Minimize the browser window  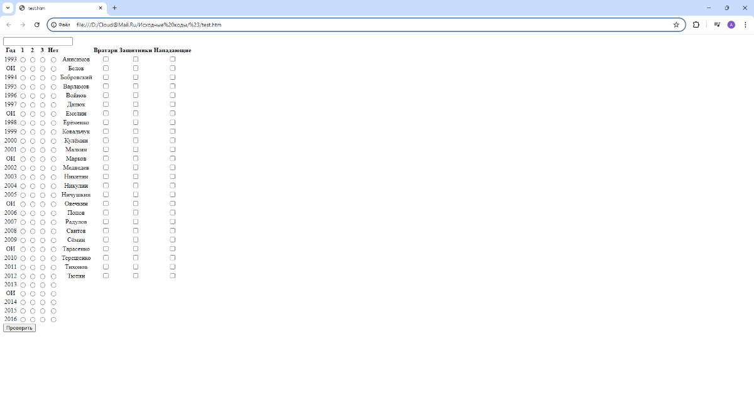tap(709, 8)
